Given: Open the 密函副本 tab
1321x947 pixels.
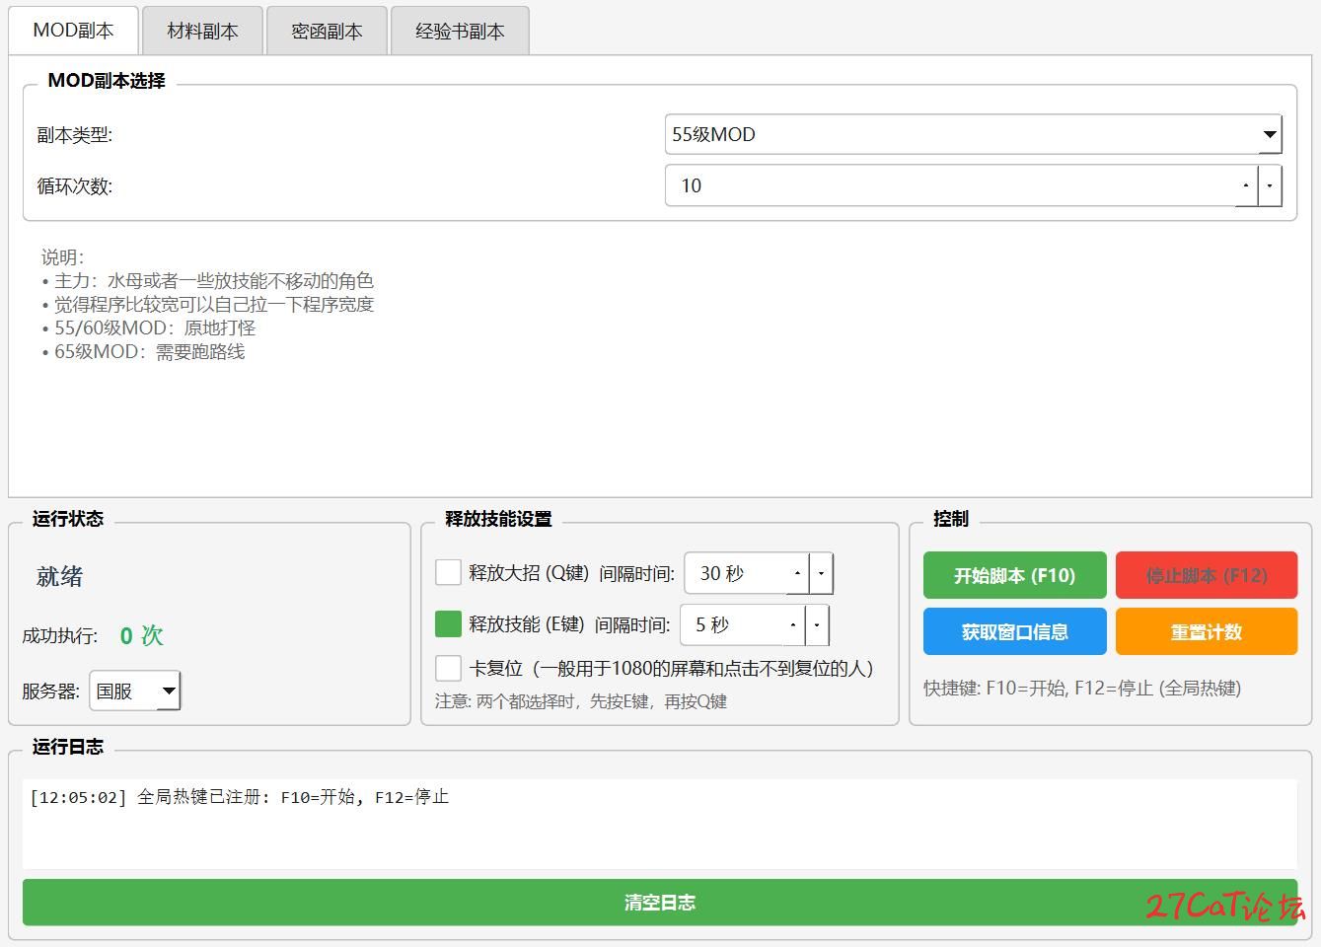Looking at the screenshot, I should point(327,32).
